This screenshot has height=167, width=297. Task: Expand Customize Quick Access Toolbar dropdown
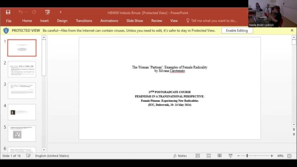(60, 12)
